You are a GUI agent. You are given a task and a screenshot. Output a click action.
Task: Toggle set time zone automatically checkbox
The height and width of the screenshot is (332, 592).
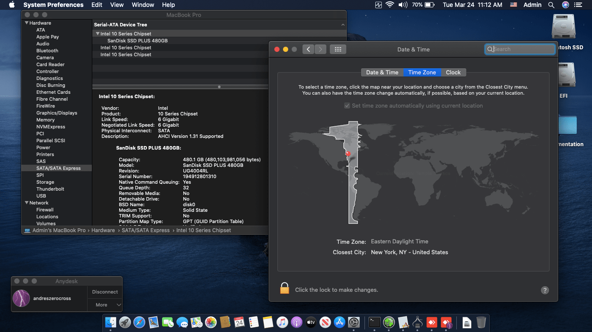pyautogui.click(x=347, y=105)
